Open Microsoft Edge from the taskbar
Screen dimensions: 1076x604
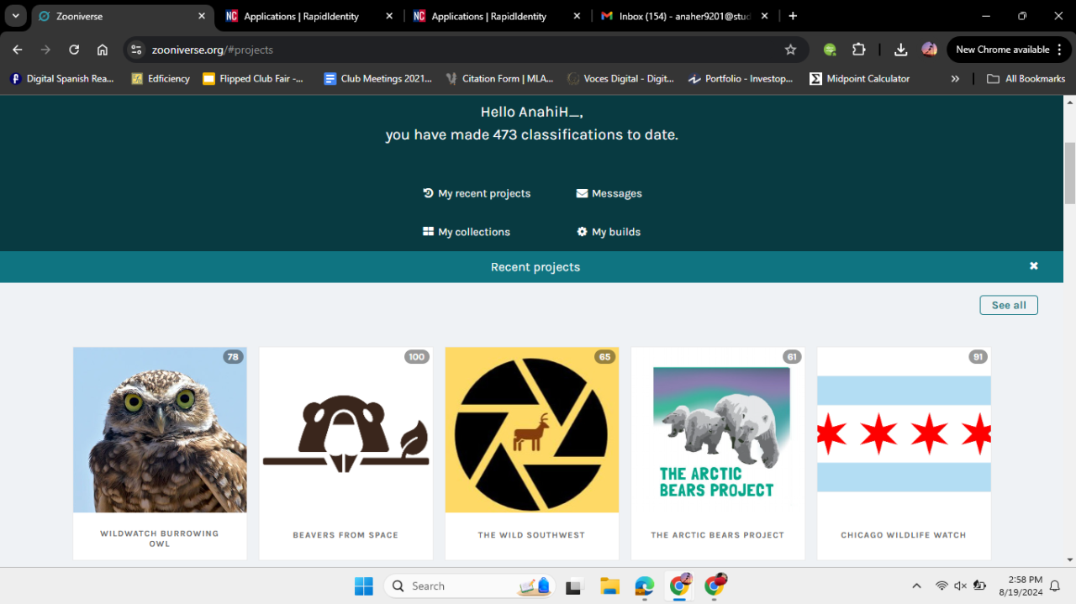point(645,586)
